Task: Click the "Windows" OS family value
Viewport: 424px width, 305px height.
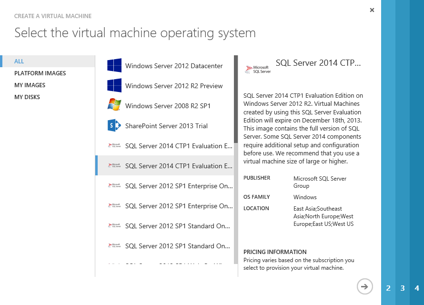Action: (x=305, y=197)
